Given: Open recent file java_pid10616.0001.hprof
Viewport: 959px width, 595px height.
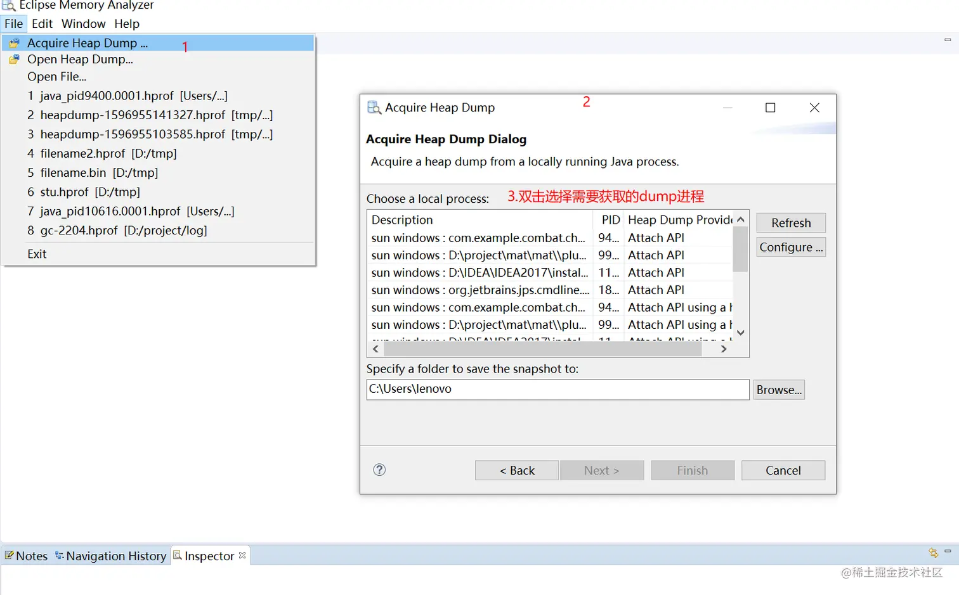Looking at the screenshot, I should click(158, 211).
